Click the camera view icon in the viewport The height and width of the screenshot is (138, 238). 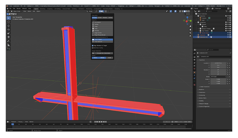pos(190,33)
